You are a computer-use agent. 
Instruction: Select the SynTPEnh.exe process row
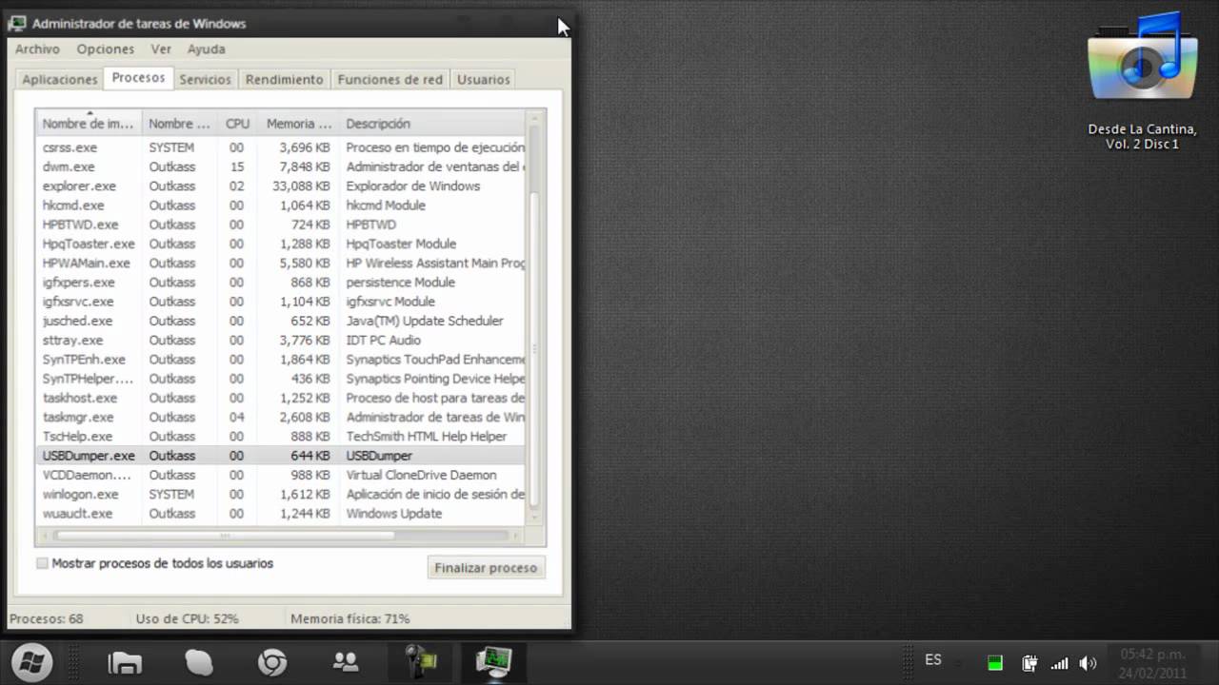pos(281,359)
